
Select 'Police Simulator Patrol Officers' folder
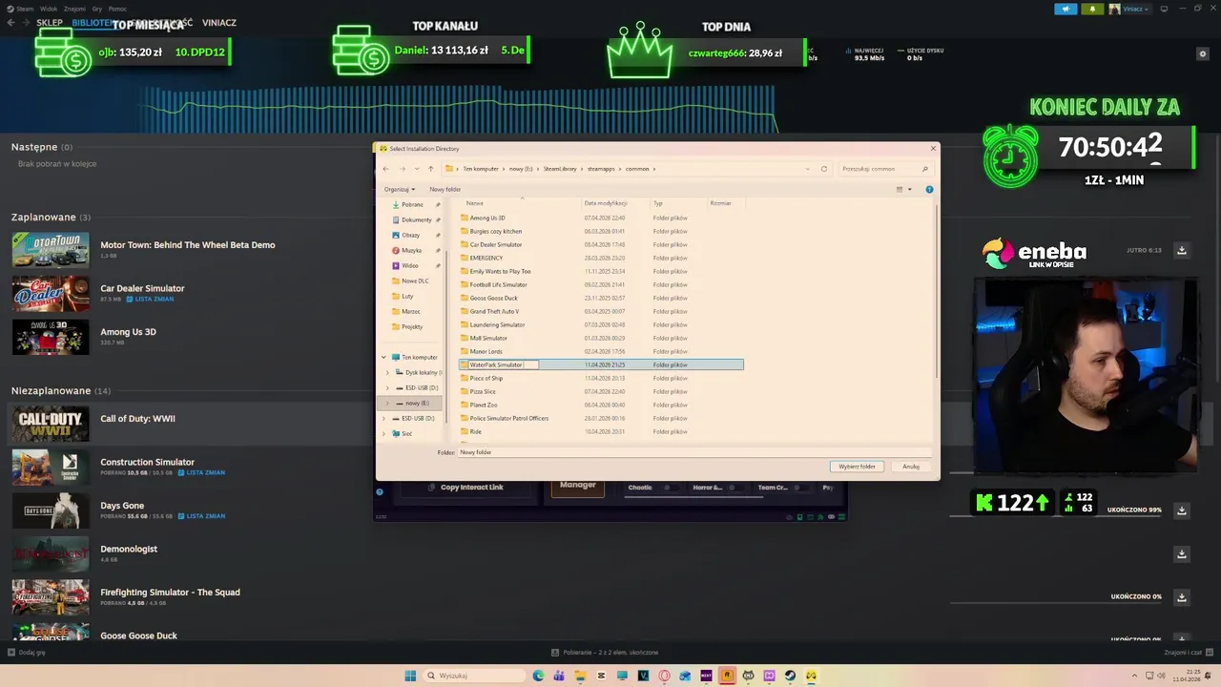[x=508, y=418]
